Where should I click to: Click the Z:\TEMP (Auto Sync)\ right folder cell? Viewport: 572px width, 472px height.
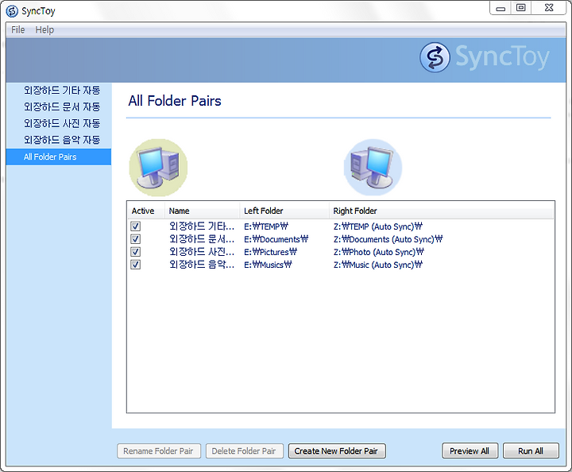(x=378, y=226)
